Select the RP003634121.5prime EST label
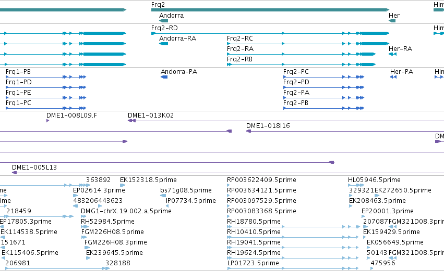 261,190
